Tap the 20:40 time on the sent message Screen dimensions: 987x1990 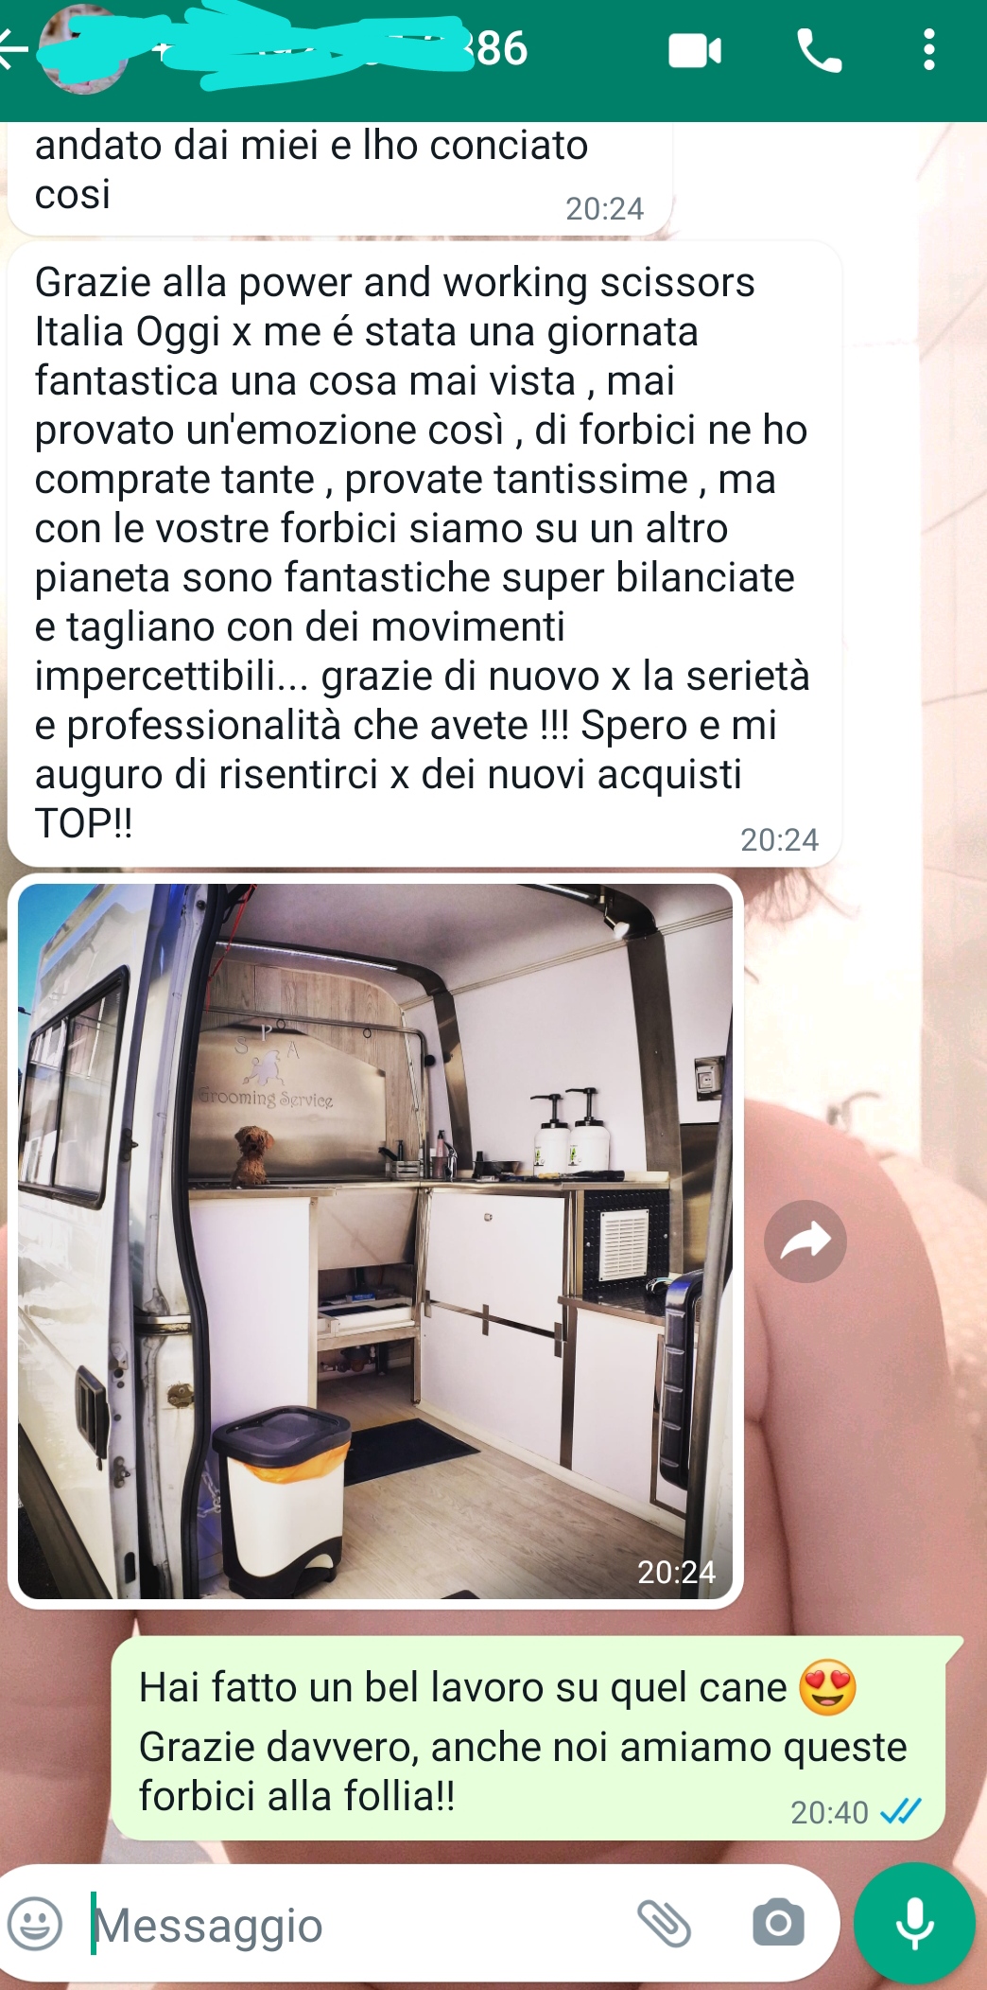click(x=829, y=1812)
